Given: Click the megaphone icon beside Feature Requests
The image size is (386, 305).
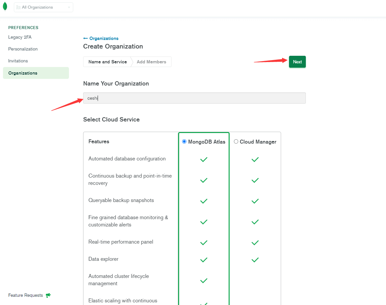Looking at the screenshot, I should [48, 295].
